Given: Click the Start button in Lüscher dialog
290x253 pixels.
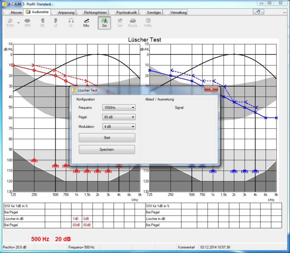Looking at the screenshot, I should pyautogui.click(x=107, y=138).
